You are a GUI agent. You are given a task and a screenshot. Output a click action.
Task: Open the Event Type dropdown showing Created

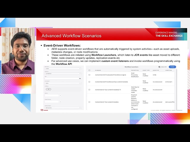tap(63, 69)
